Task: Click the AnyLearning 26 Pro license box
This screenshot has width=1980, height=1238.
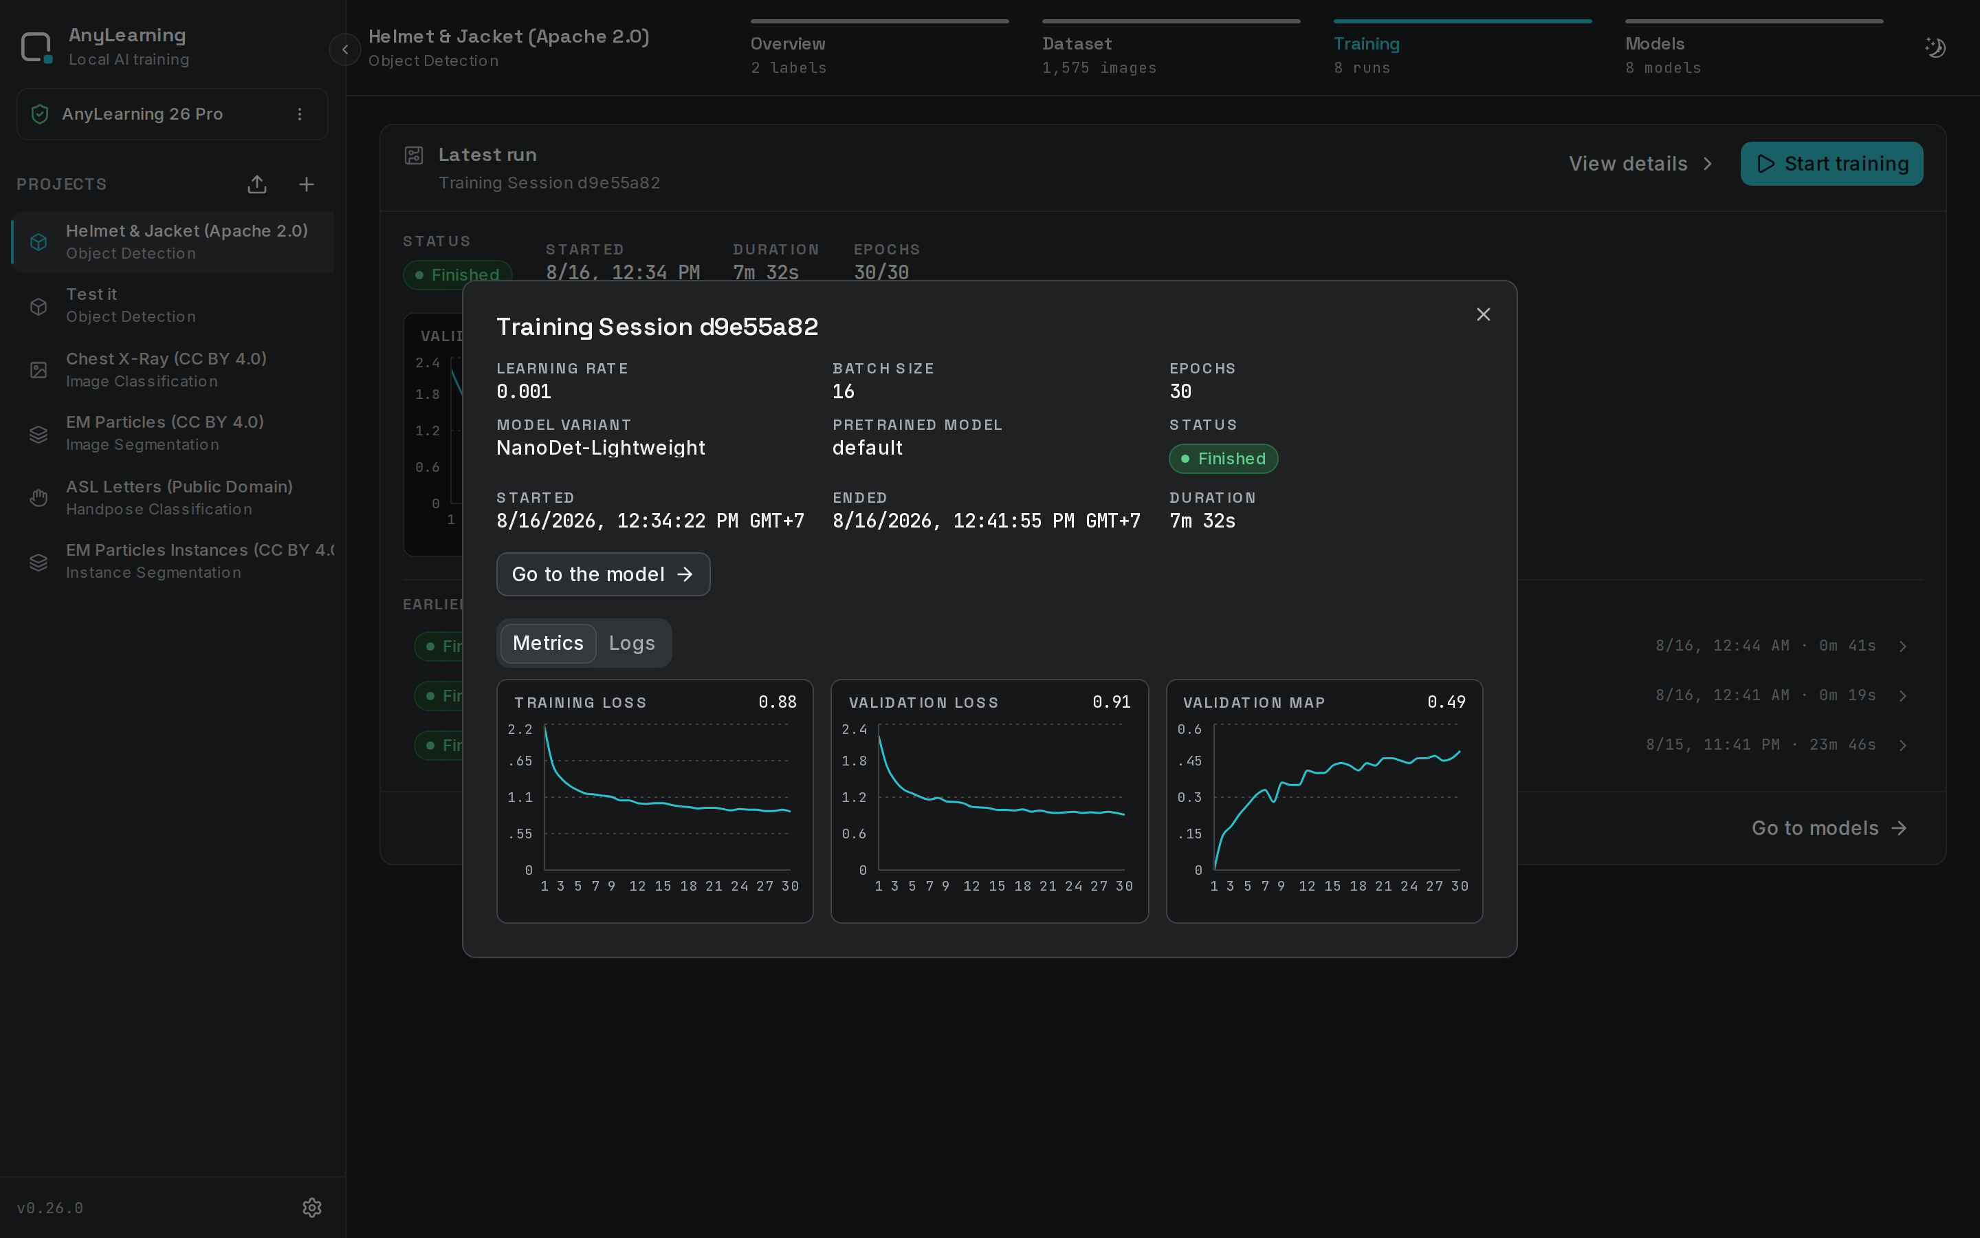Action: (172, 113)
